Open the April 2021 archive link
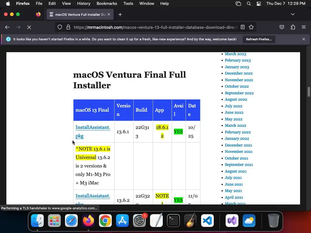Viewport: 311px width, 233px height. [234, 197]
